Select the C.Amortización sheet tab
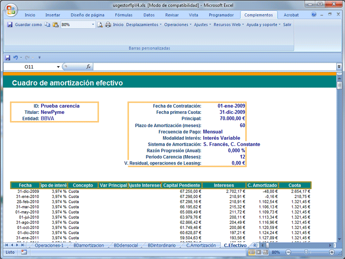The width and height of the screenshot is (345, 259). (x=201, y=245)
